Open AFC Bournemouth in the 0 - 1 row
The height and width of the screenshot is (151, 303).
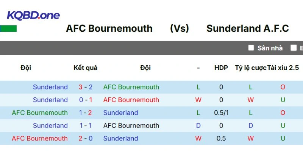(131, 100)
